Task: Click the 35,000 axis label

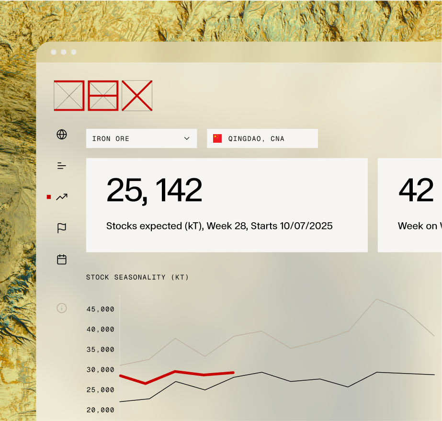Action: [101, 350]
